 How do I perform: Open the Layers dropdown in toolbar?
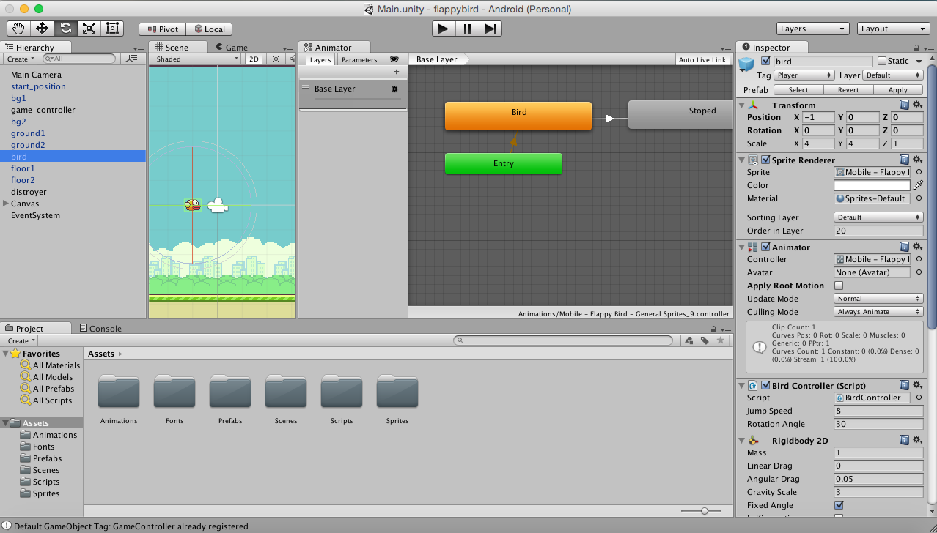[x=813, y=29]
